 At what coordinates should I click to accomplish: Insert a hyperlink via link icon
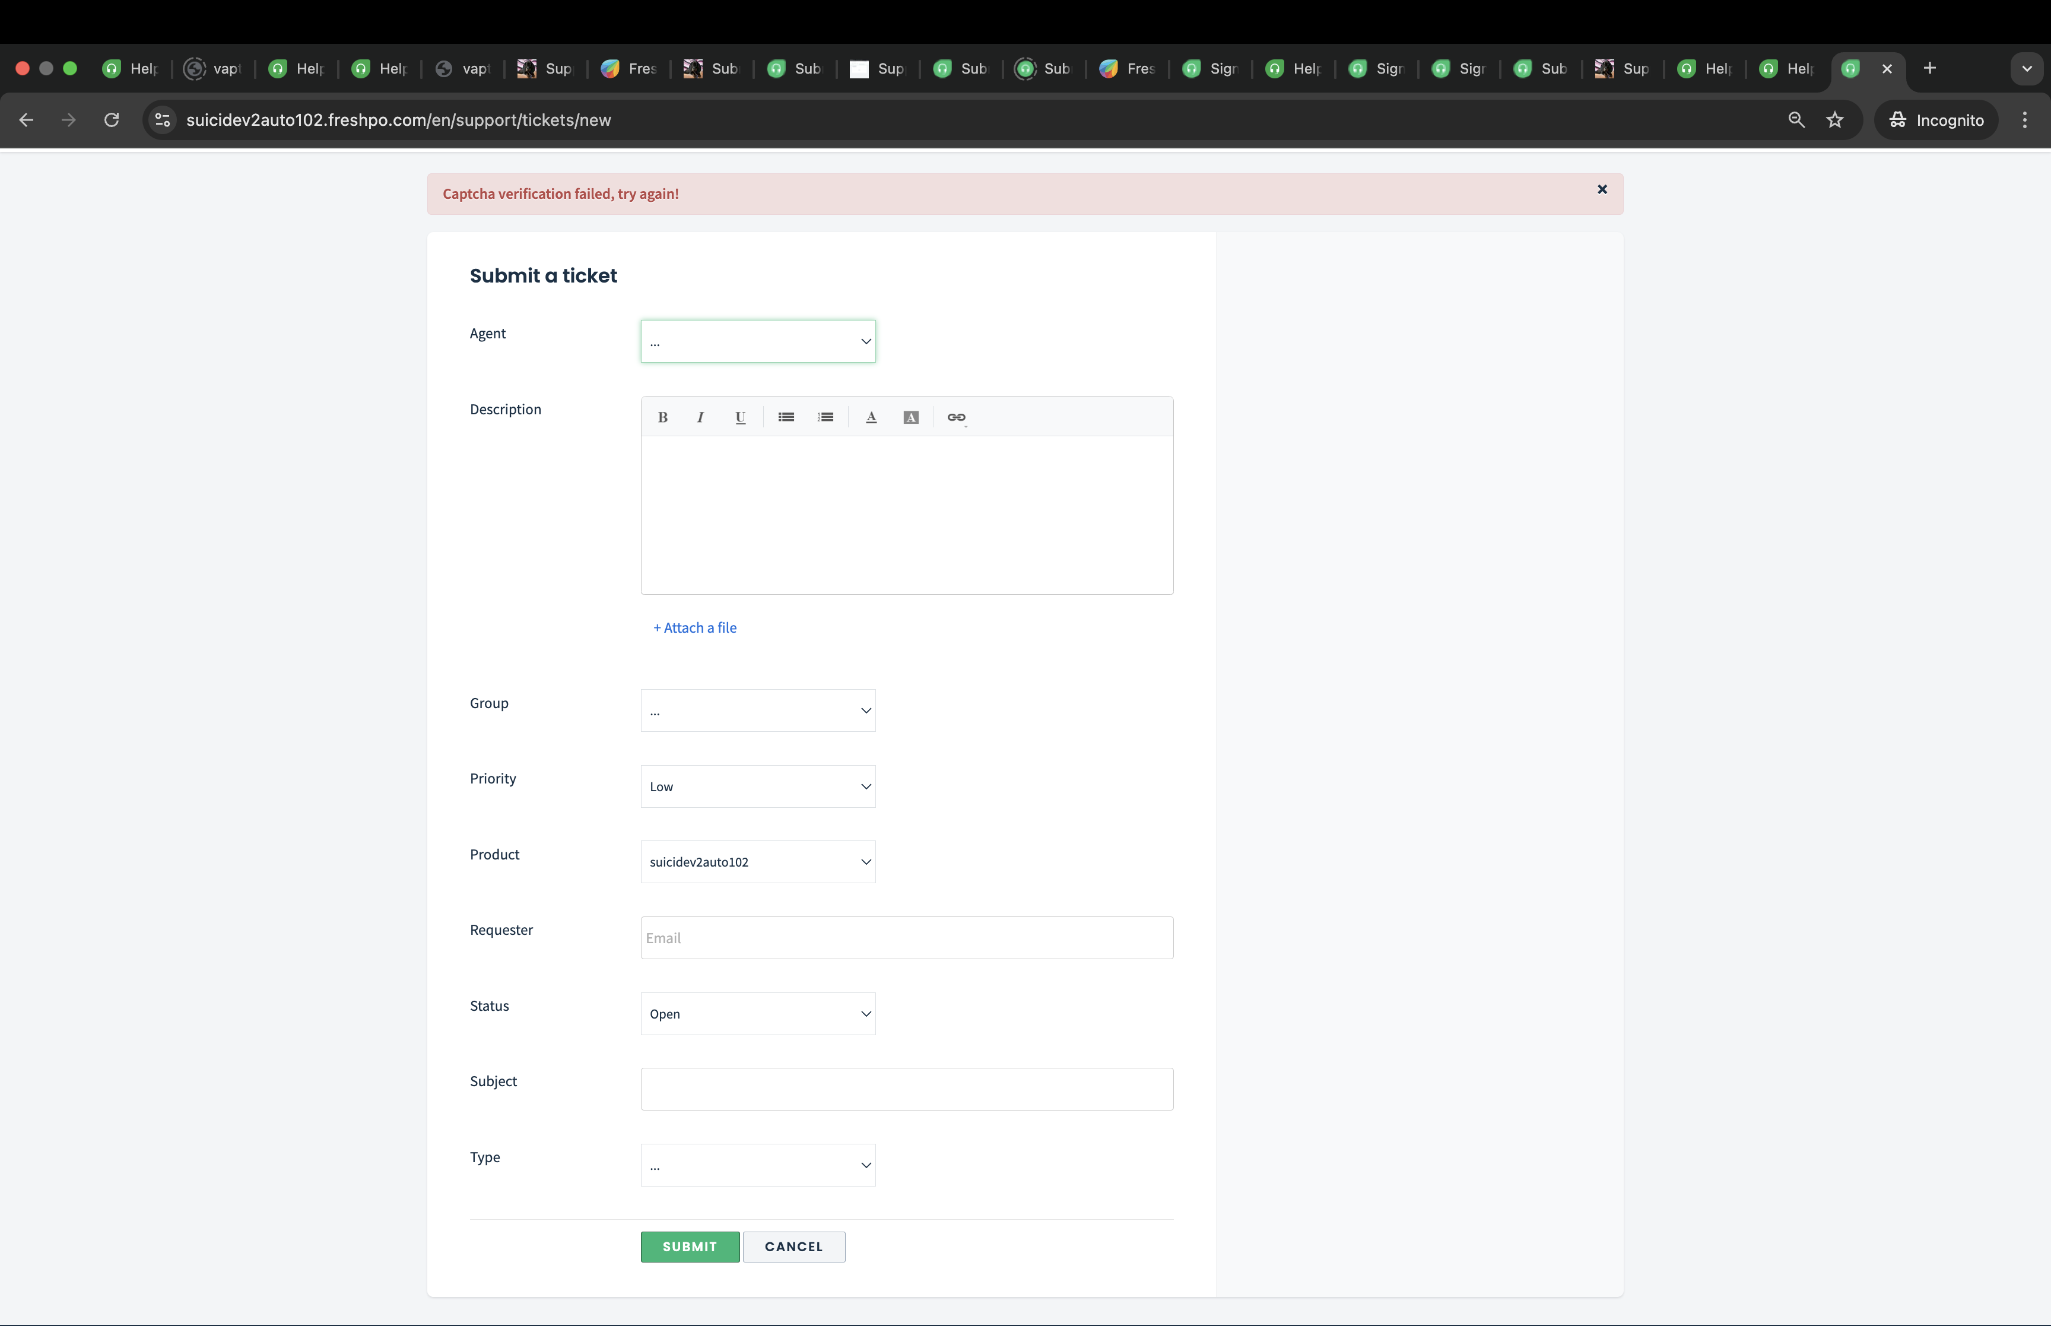[956, 418]
